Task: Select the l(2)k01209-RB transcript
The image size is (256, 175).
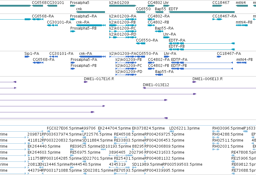Action: [x=123, y=25]
